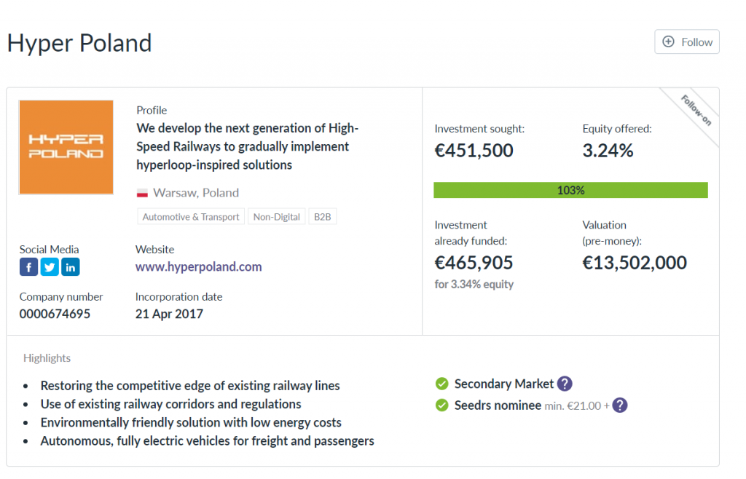Click the Poland flag icon
The width and height of the screenshot is (746, 479).
tap(143, 193)
